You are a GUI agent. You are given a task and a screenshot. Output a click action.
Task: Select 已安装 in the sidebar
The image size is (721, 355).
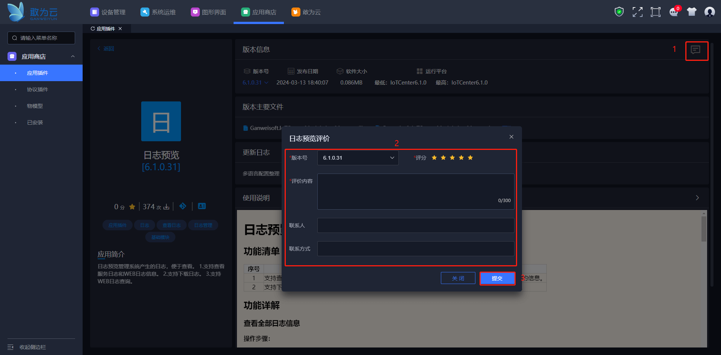[41, 122]
